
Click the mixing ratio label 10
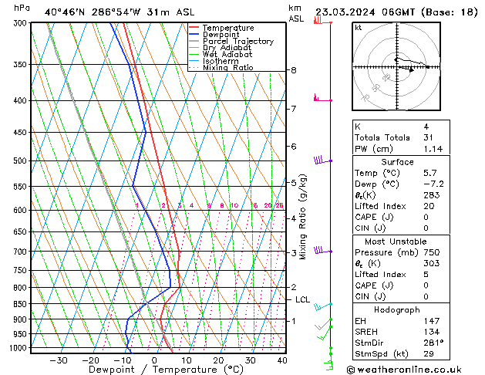(234, 205)
